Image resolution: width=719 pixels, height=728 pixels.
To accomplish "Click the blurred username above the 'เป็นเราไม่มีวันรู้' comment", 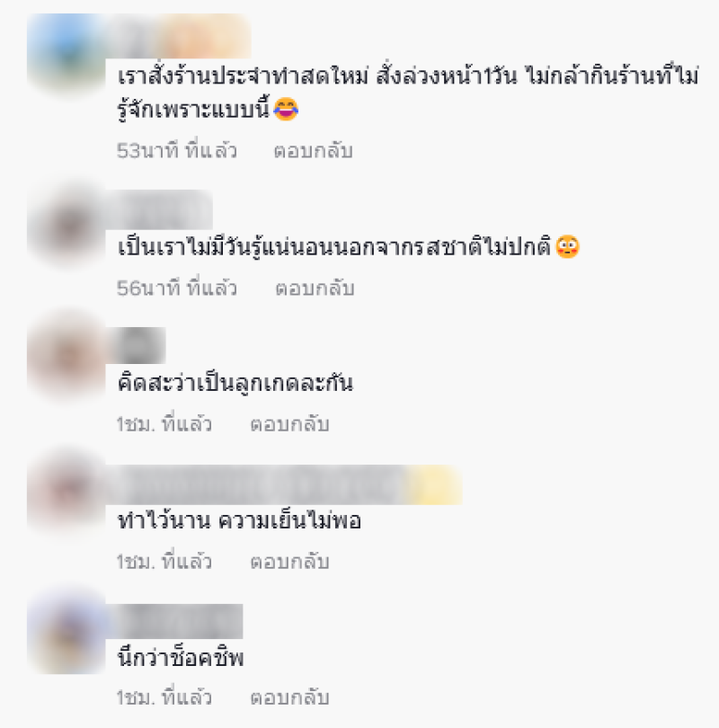I will coord(159,209).
